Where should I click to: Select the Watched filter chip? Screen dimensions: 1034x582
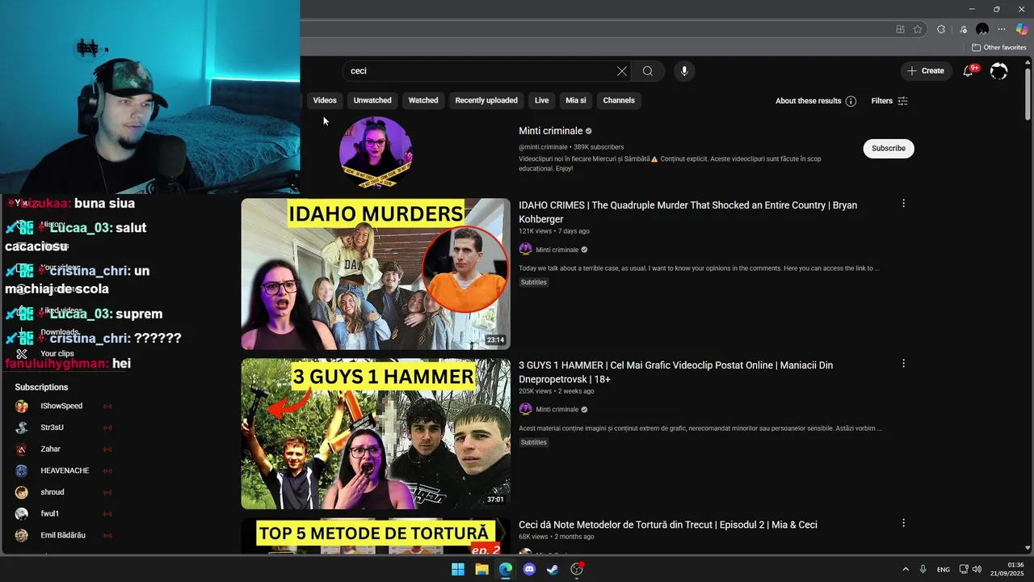[423, 100]
